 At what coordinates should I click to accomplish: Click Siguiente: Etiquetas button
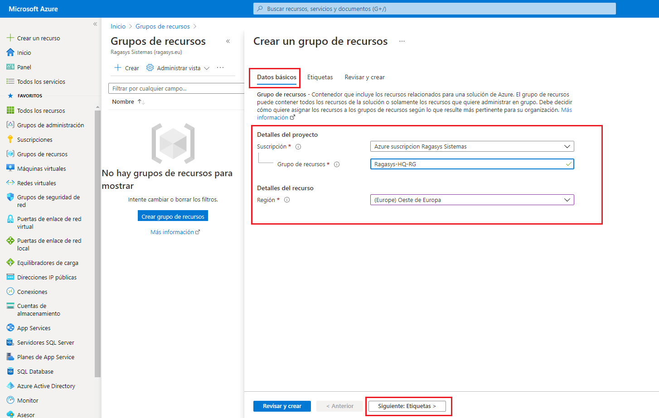(x=407, y=406)
